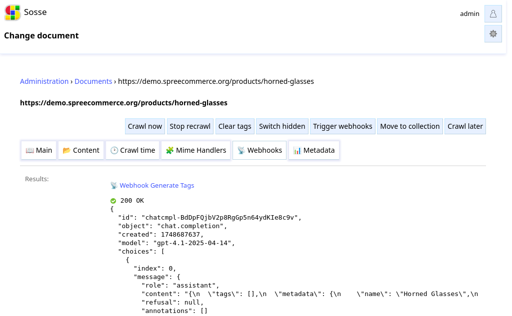The height and width of the screenshot is (316, 512).
Task: Select the Webhooks tab
Action: click(x=259, y=150)
